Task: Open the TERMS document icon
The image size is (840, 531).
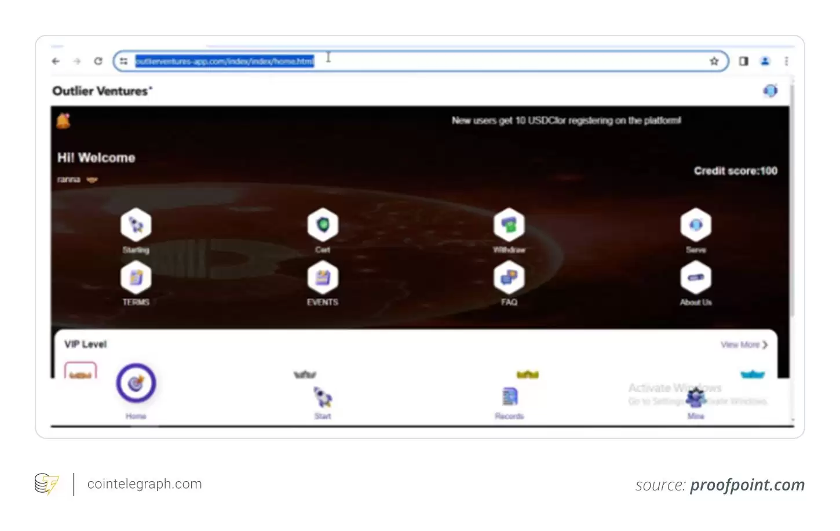Action: (x=136, y=278)
